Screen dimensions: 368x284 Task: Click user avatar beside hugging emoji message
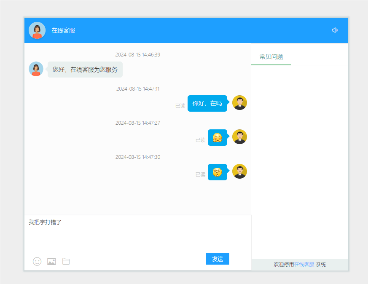[239, 137]
